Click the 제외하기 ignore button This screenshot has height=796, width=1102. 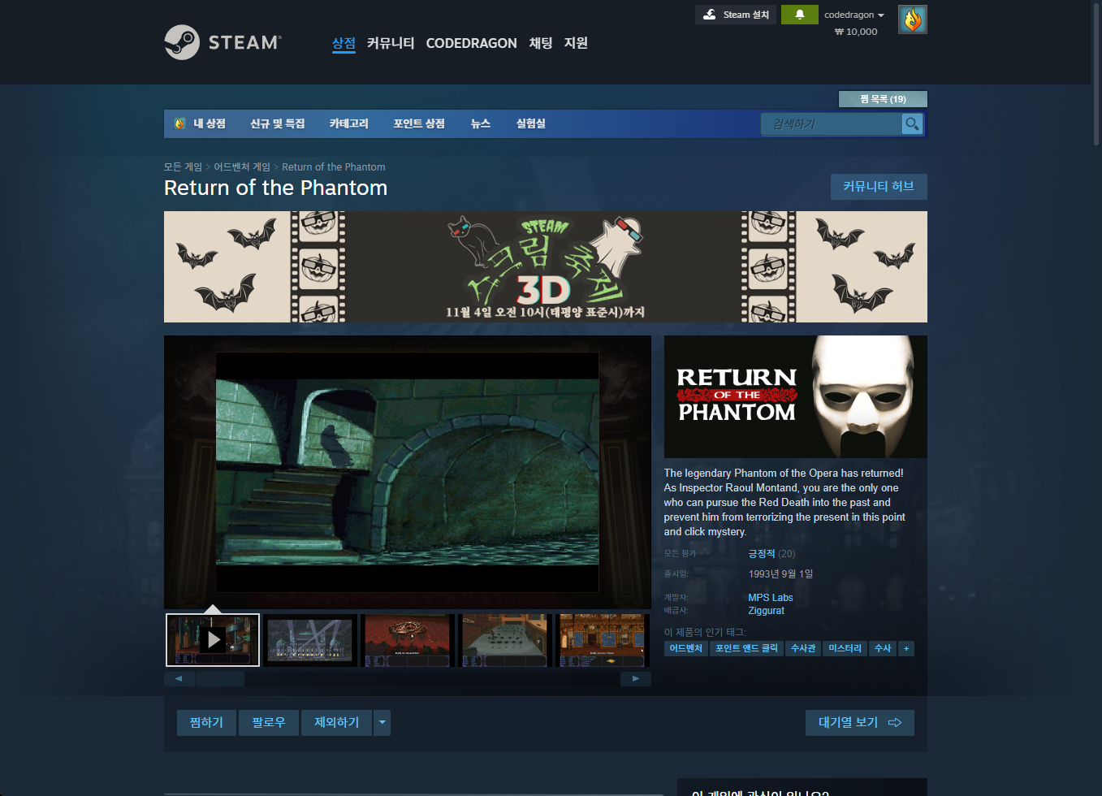tap(336, 723)
